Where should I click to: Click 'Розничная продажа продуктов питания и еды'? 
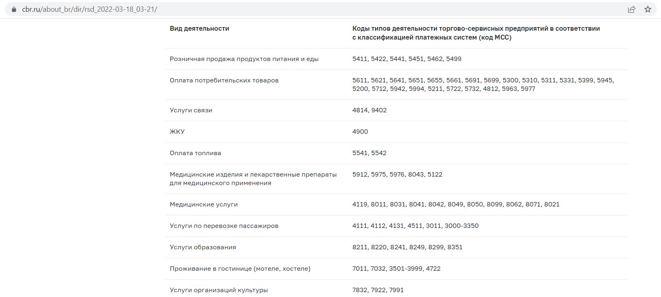coord(244,59)
